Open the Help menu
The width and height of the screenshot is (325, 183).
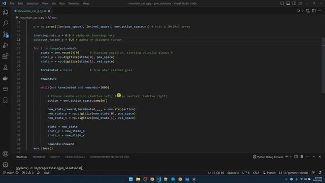pyautogui.click(x=86, y=4)
